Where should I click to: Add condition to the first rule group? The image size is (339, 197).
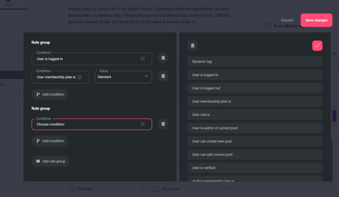(50, 94)
